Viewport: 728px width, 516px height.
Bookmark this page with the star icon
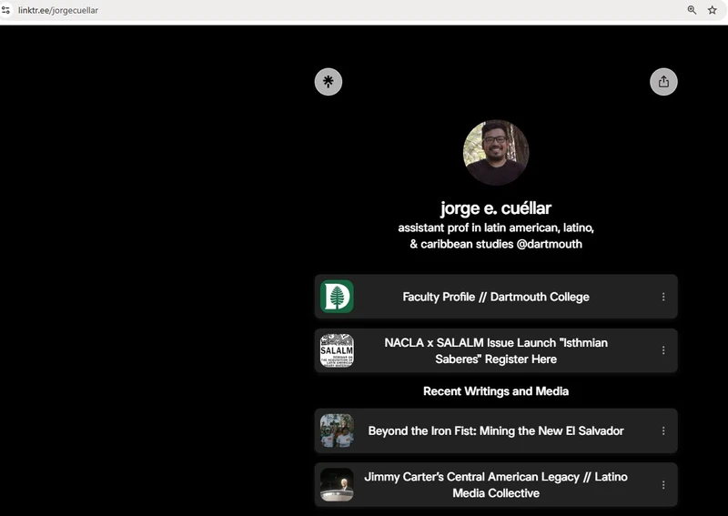713,10
